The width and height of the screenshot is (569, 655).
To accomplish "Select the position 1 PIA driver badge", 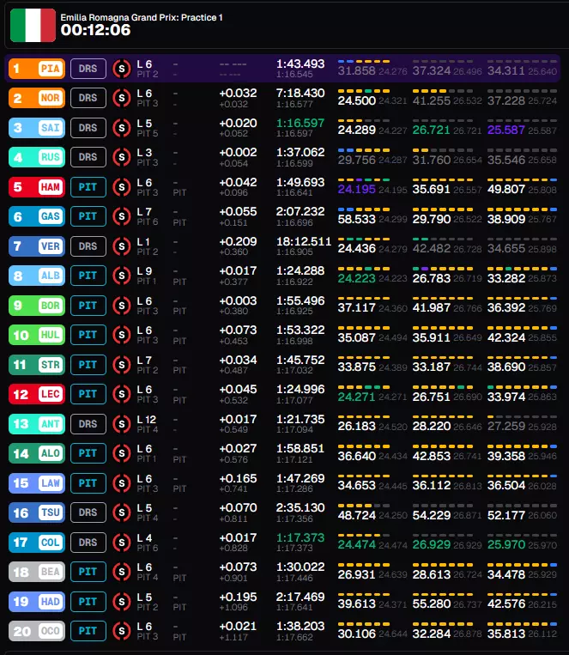I will 37,69.
